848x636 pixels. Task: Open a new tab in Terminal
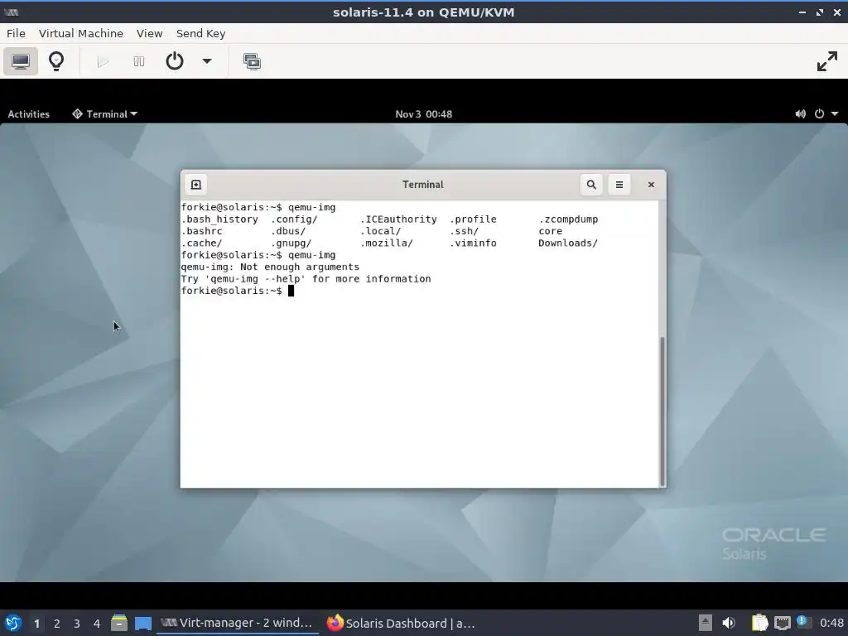pos(195,185)
